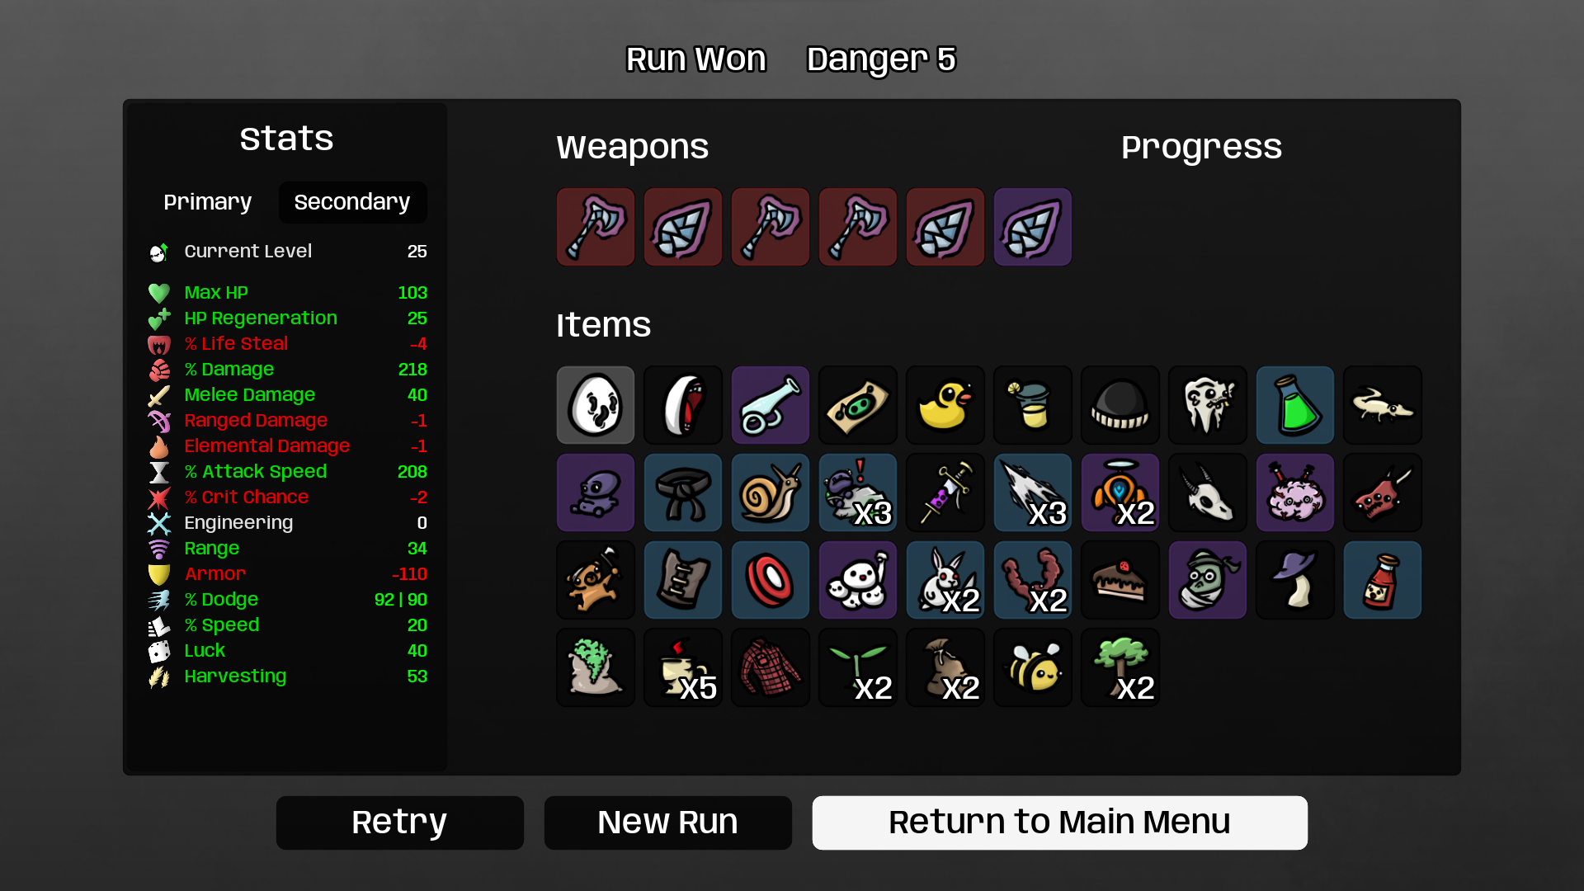Select the green potion flask item

pos(1294,405)
